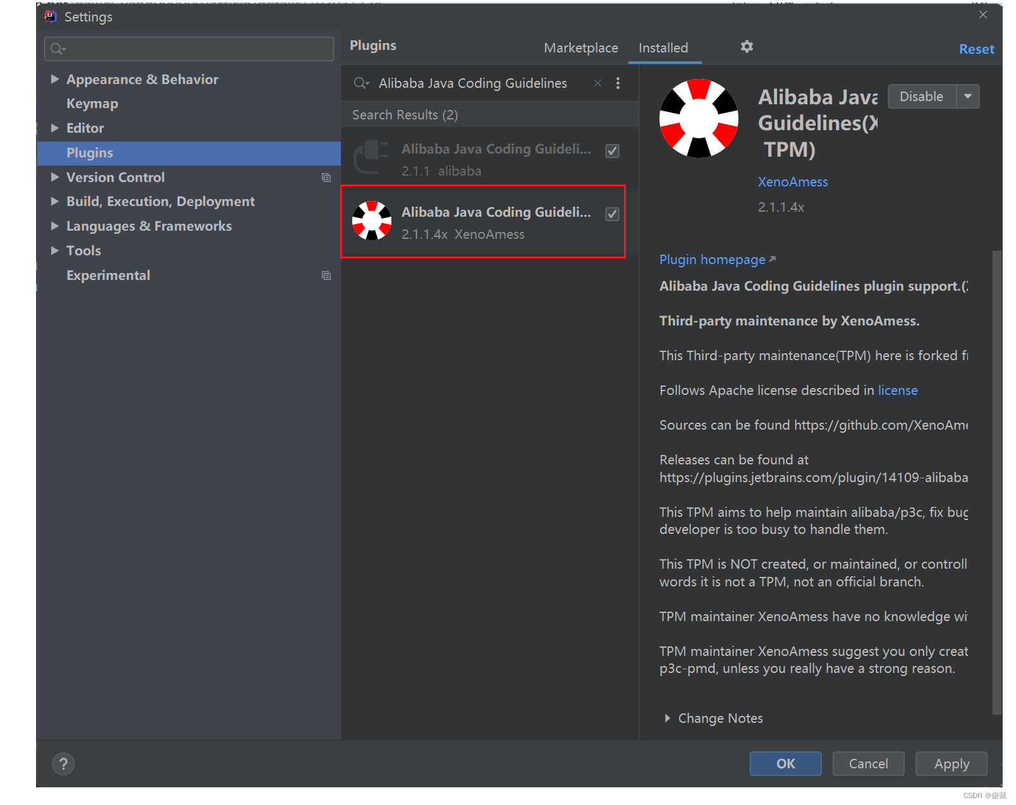Open the Disable button dropdown arrow
The height and width of the screenshot is (805, 1016).
968,96
